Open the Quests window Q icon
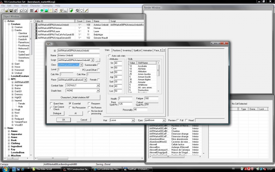This screenshot has height=172, width=275. (77, 11)
